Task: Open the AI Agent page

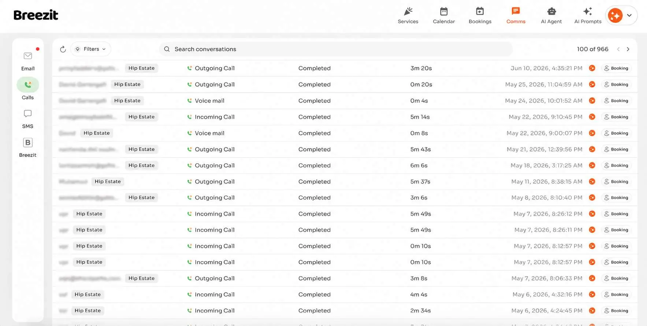Action: point(551,16)
